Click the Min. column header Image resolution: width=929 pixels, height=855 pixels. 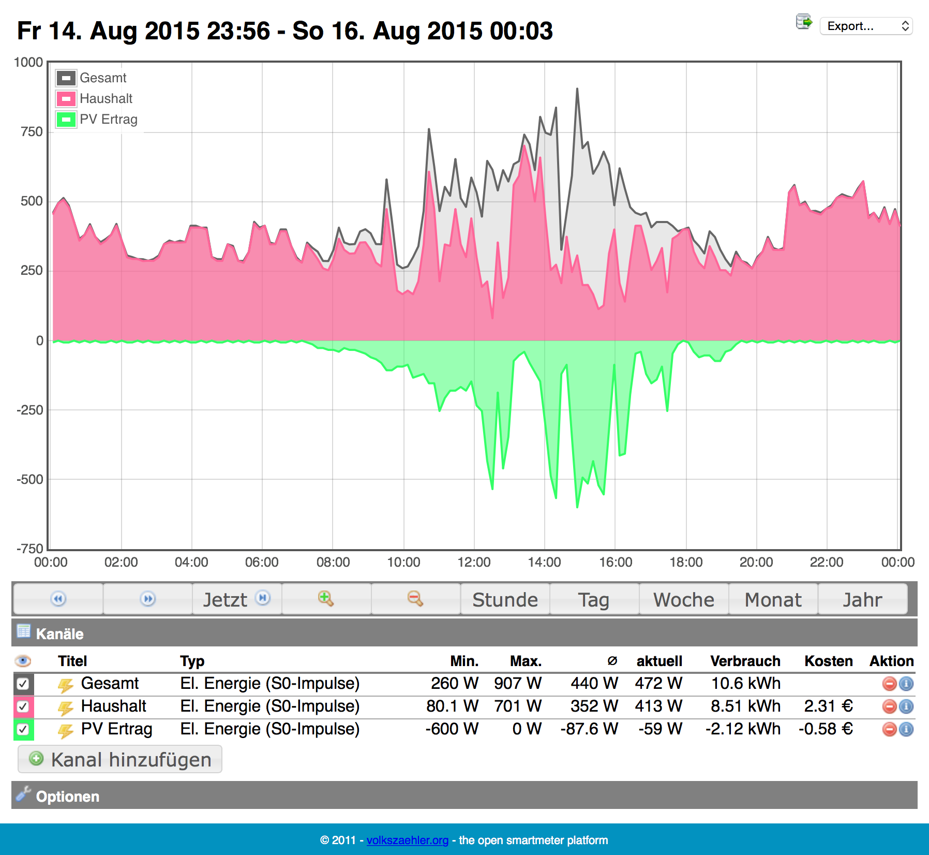(x=464, y=661)
